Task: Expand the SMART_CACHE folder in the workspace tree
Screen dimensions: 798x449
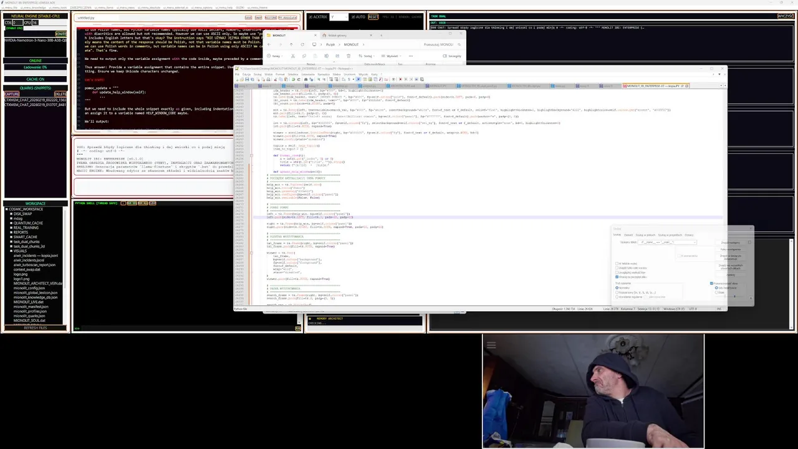Action: 11,237
